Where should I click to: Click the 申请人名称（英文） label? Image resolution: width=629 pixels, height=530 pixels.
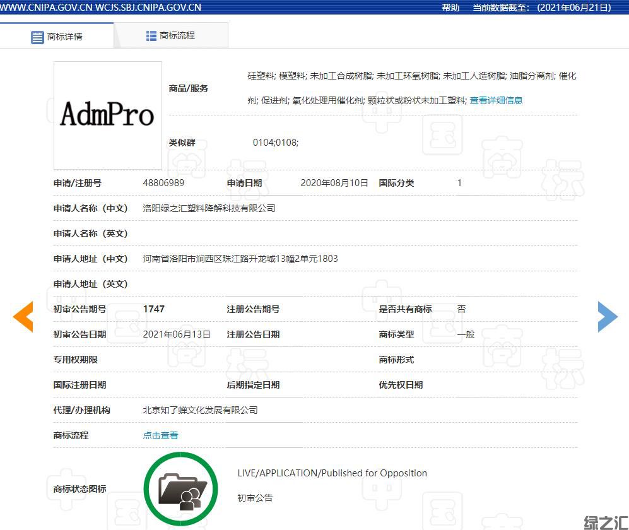[91, 233]
